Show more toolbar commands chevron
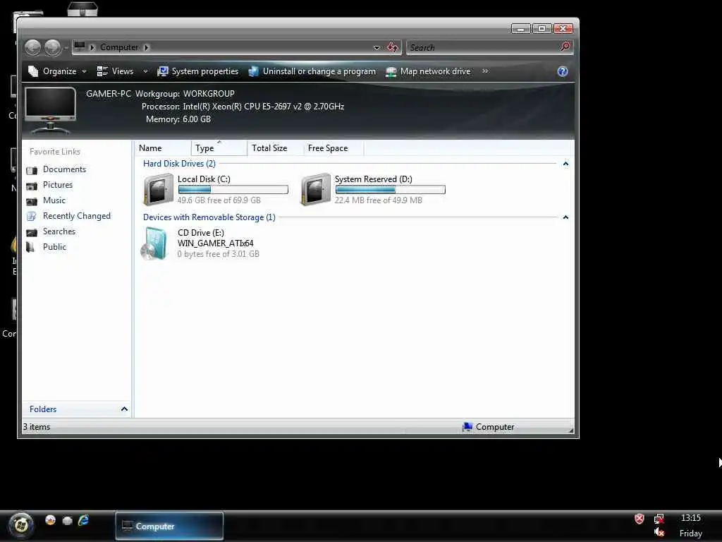722x542 pixels. click(485, 71)
